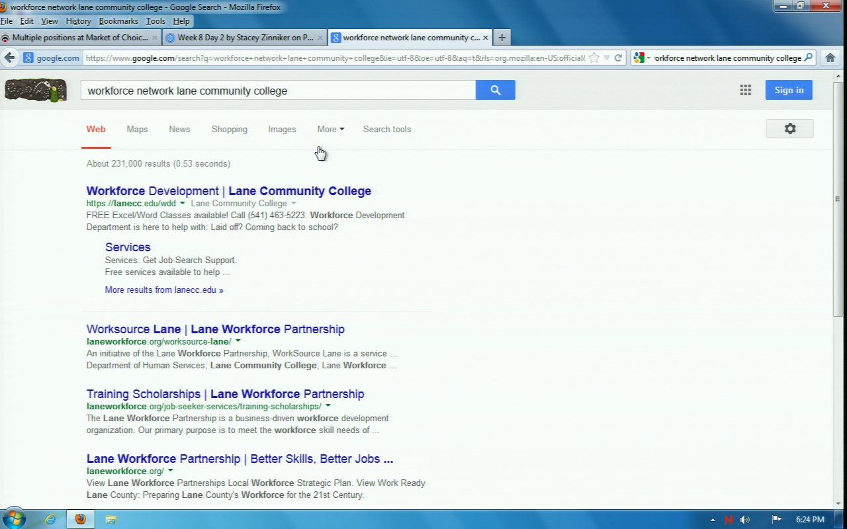Viewport: 847px width, 529px height.
Task: Click the Firefox back arrow button
Action: coord(10,58)
